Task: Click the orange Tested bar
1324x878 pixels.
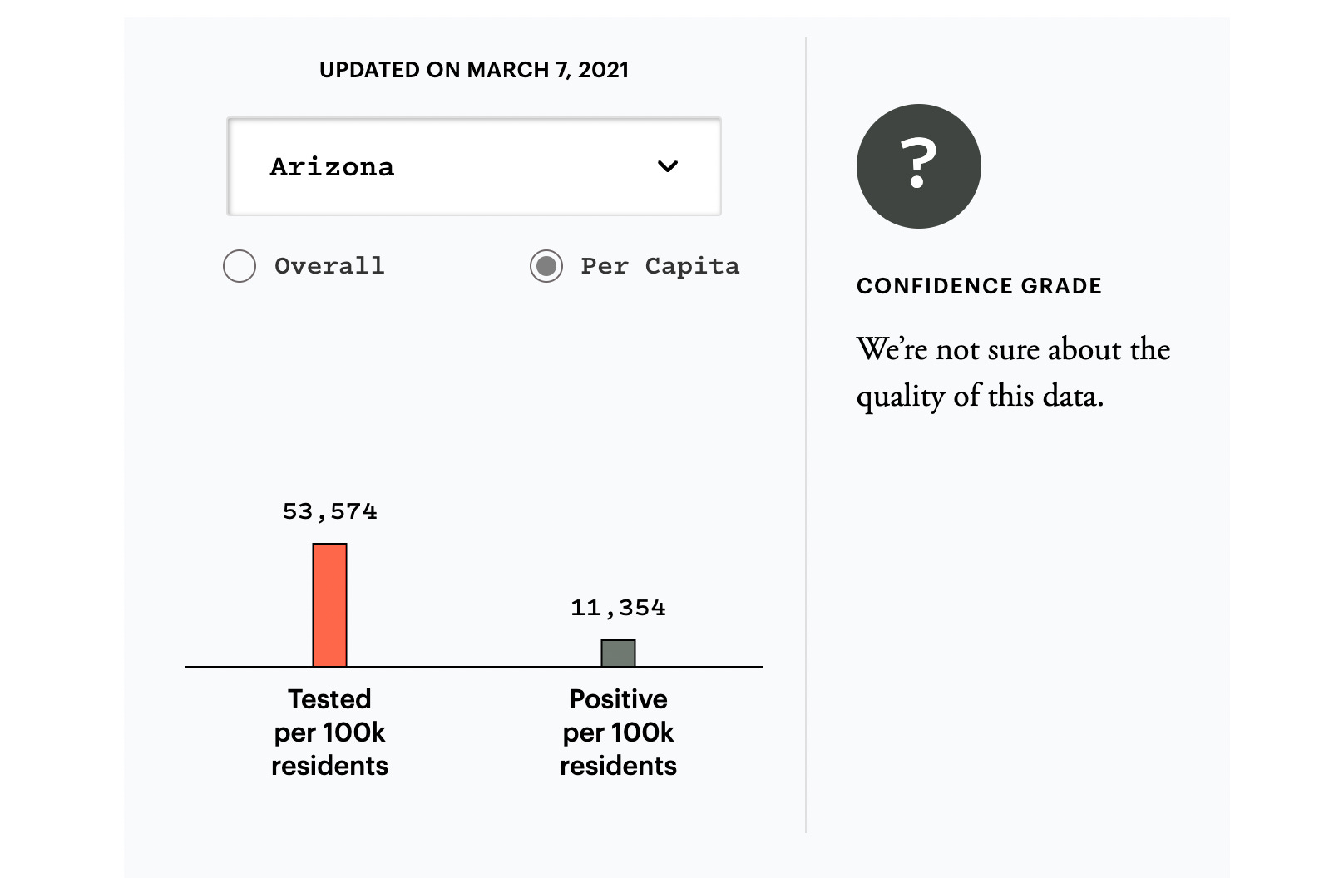Action: (x=329, y=605)
